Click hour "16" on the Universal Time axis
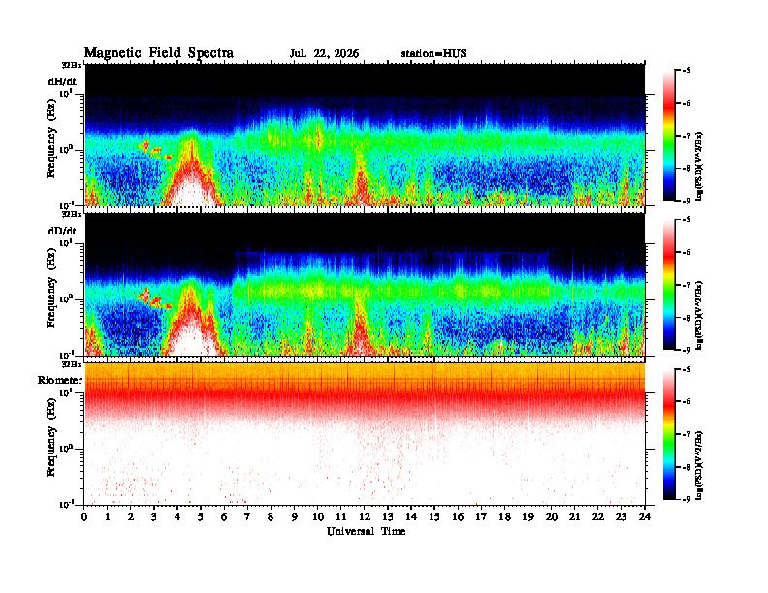 click(x=458, y=516)
